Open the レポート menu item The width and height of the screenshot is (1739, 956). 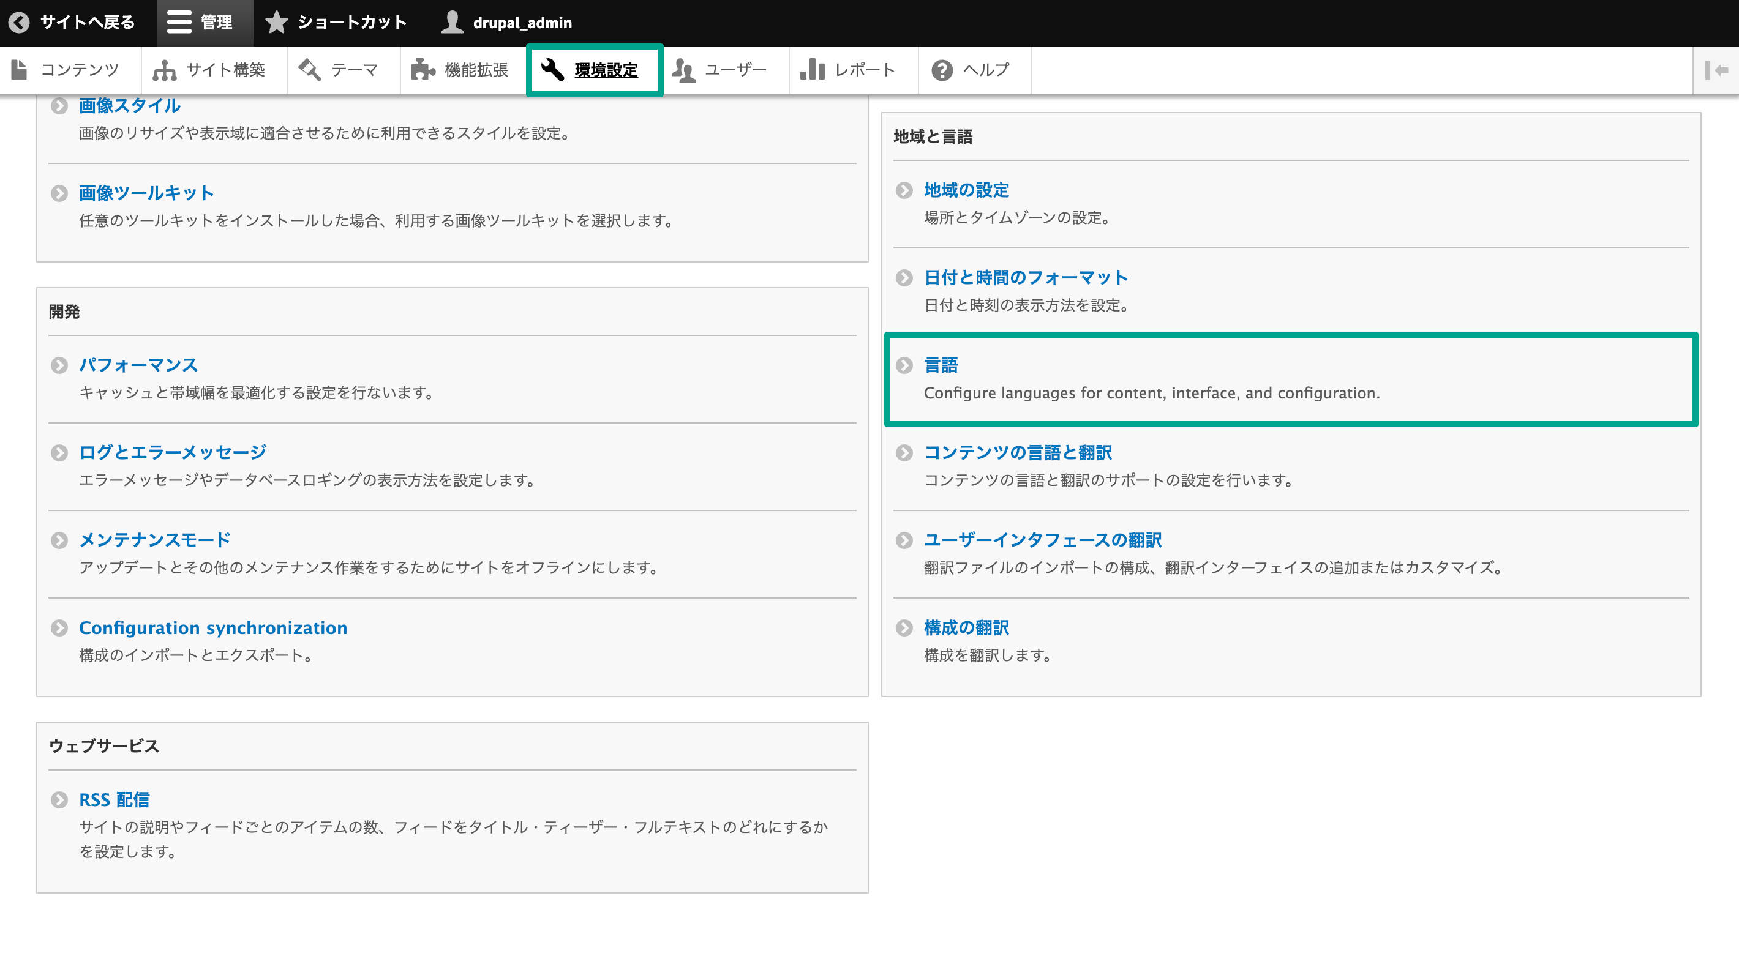[x=854, y=70]
